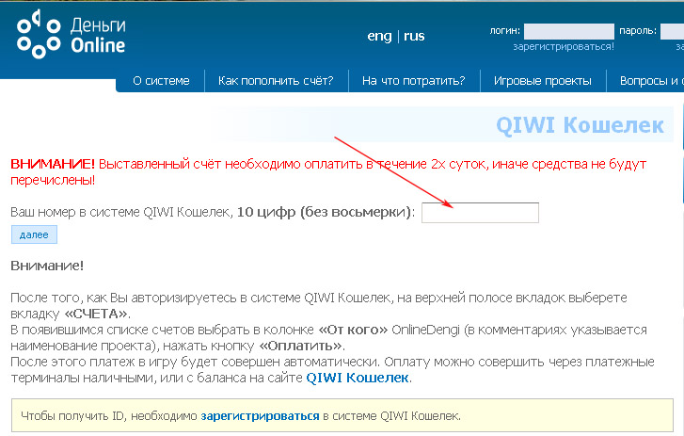The height and width of the screenshot is (436, 684).
Task: Click the Деньги Online logo
Action: click(72, 35)
